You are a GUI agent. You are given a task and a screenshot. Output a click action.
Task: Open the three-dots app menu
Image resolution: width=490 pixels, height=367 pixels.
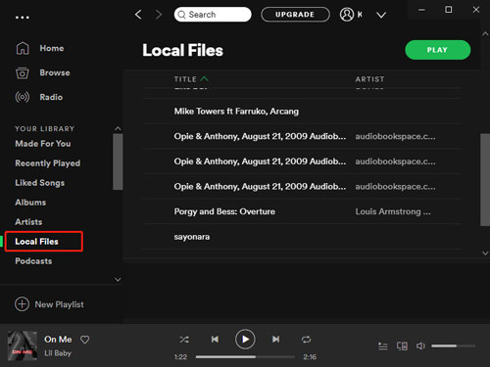(23, 18)
